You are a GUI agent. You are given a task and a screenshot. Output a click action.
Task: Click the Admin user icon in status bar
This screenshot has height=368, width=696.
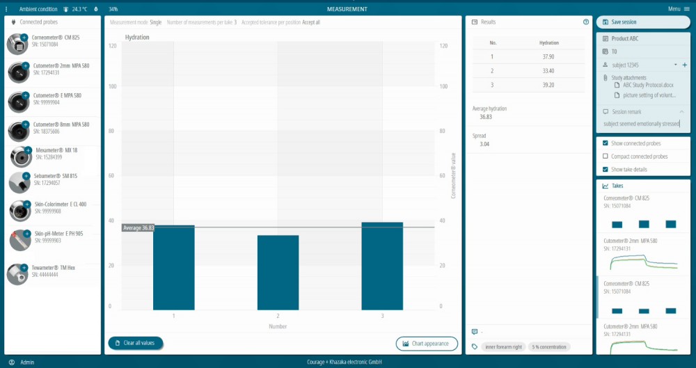[x=12, y=362]
